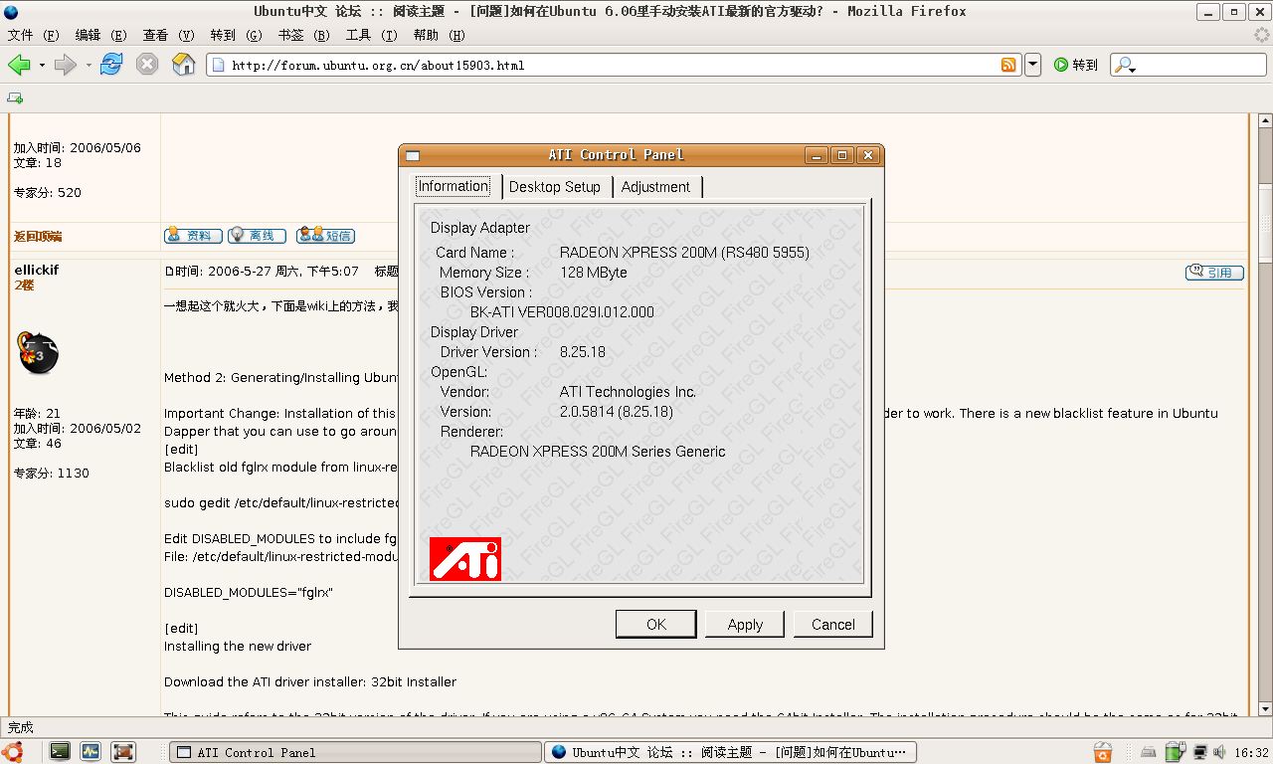
Task: Go back with the green Back arrow
Action: pyautogui.click(x=18, y=65)
